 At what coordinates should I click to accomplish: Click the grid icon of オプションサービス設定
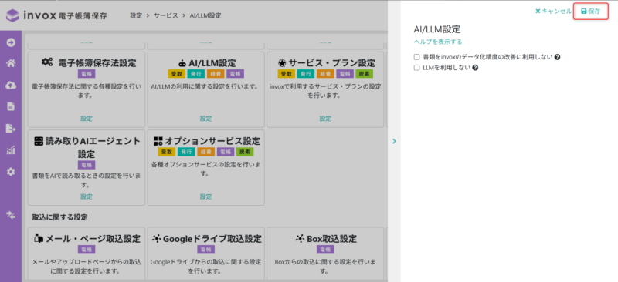point(158,141)
